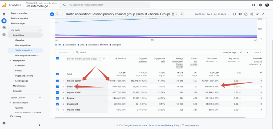Open the Advertising icon in left rail
The width and height of the screenshot is (273, 129).
(x=4, y=34)
